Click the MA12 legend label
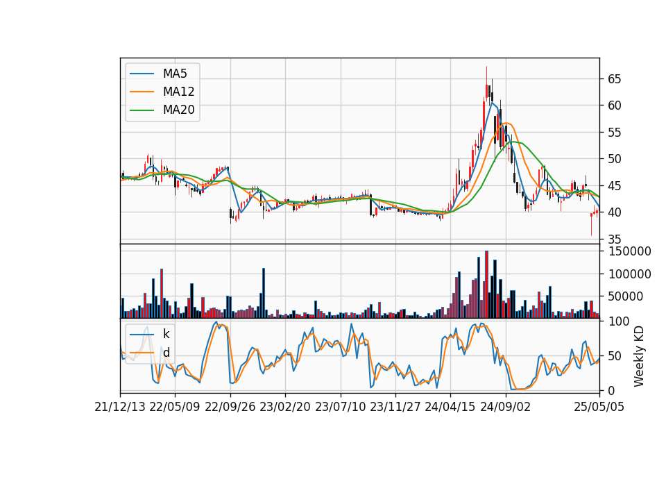 (x=178, y=92)
